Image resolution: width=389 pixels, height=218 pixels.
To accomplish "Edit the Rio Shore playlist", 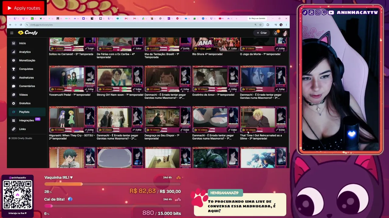I will click(232, 48).
